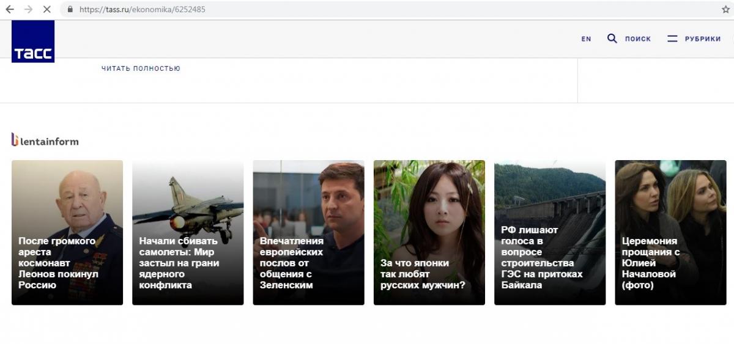Click the lentainform logo
734x344 pixels.
45,141
